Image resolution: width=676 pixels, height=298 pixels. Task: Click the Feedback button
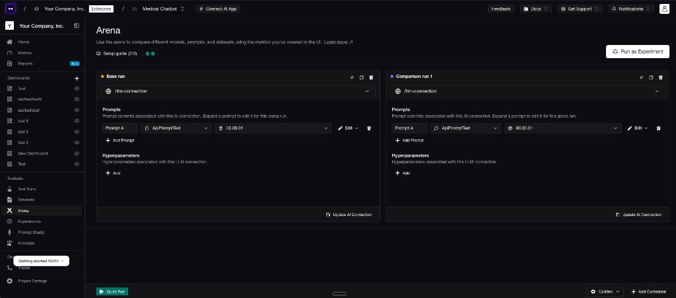pyautogui.click(x=501, y=9)
